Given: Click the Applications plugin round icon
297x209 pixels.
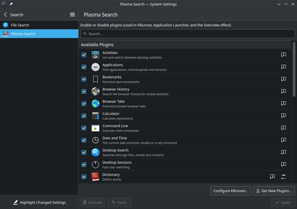Looking at the screenshot, I should point(96,67).
